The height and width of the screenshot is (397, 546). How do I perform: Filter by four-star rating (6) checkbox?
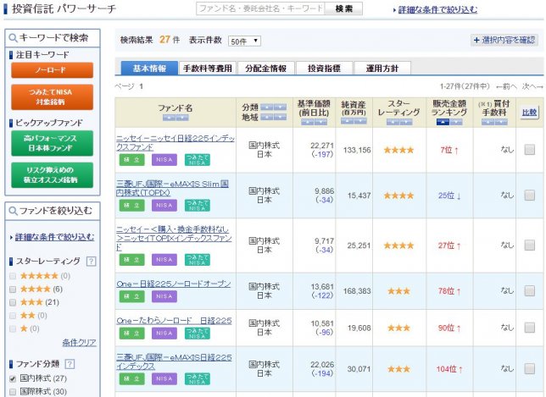pos(13,289)
